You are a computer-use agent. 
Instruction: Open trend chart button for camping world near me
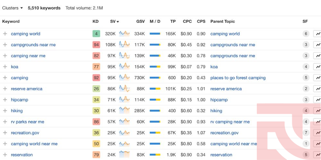pyautogui.click(x=317, y=144)
